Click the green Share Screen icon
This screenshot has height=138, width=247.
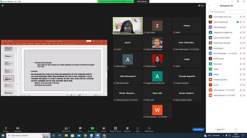click(92, 128)
